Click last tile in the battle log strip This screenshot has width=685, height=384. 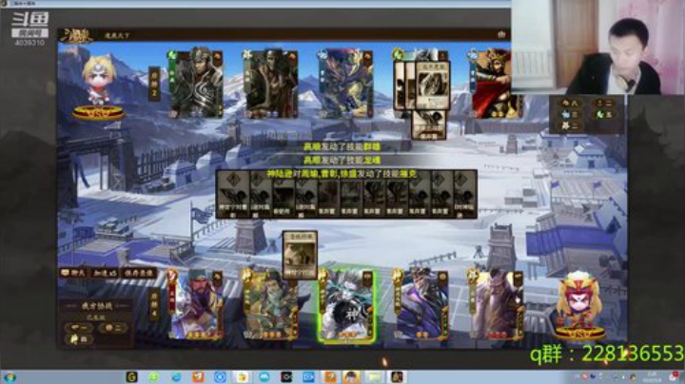pos(465,195)
